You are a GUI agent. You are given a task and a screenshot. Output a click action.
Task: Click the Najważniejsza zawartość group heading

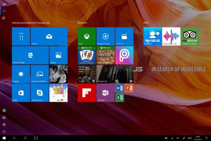(31, 23)
